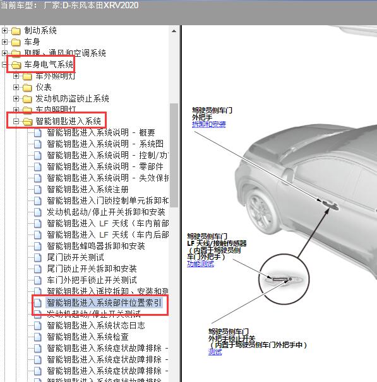Expand the 车身 folder node
This screenshot has width=377, height=382.
click(x=4, y=42)
